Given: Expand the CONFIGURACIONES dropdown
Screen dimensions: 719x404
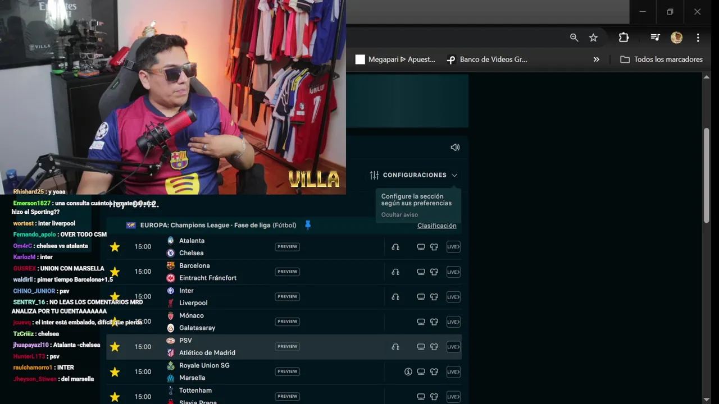Looking at the screenshot, I should point(413,175).
